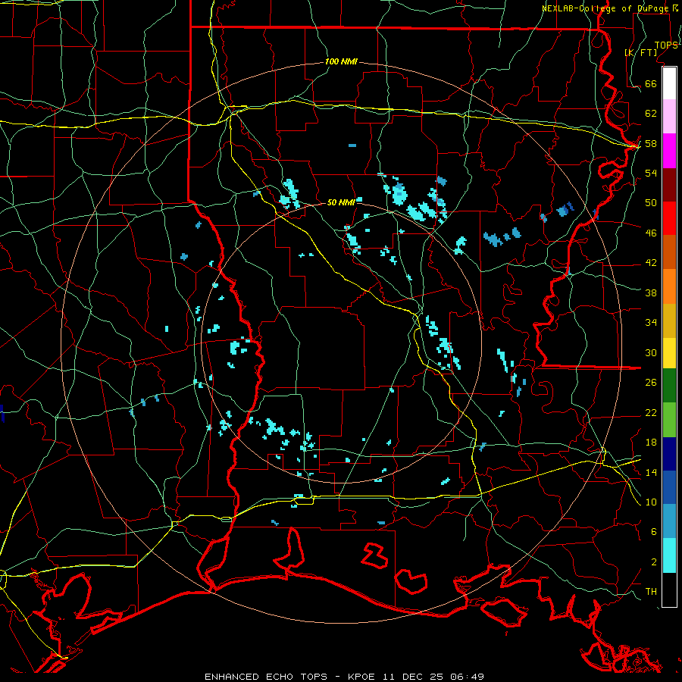Click the black TH legend swatch
This screenshot has width=682, height=682.
(x=669, y=590)
